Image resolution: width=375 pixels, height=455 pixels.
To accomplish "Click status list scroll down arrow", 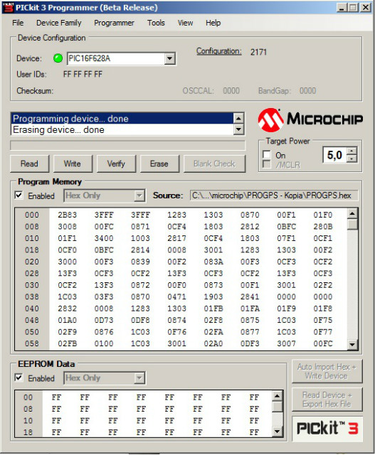I will pos(238,129).
